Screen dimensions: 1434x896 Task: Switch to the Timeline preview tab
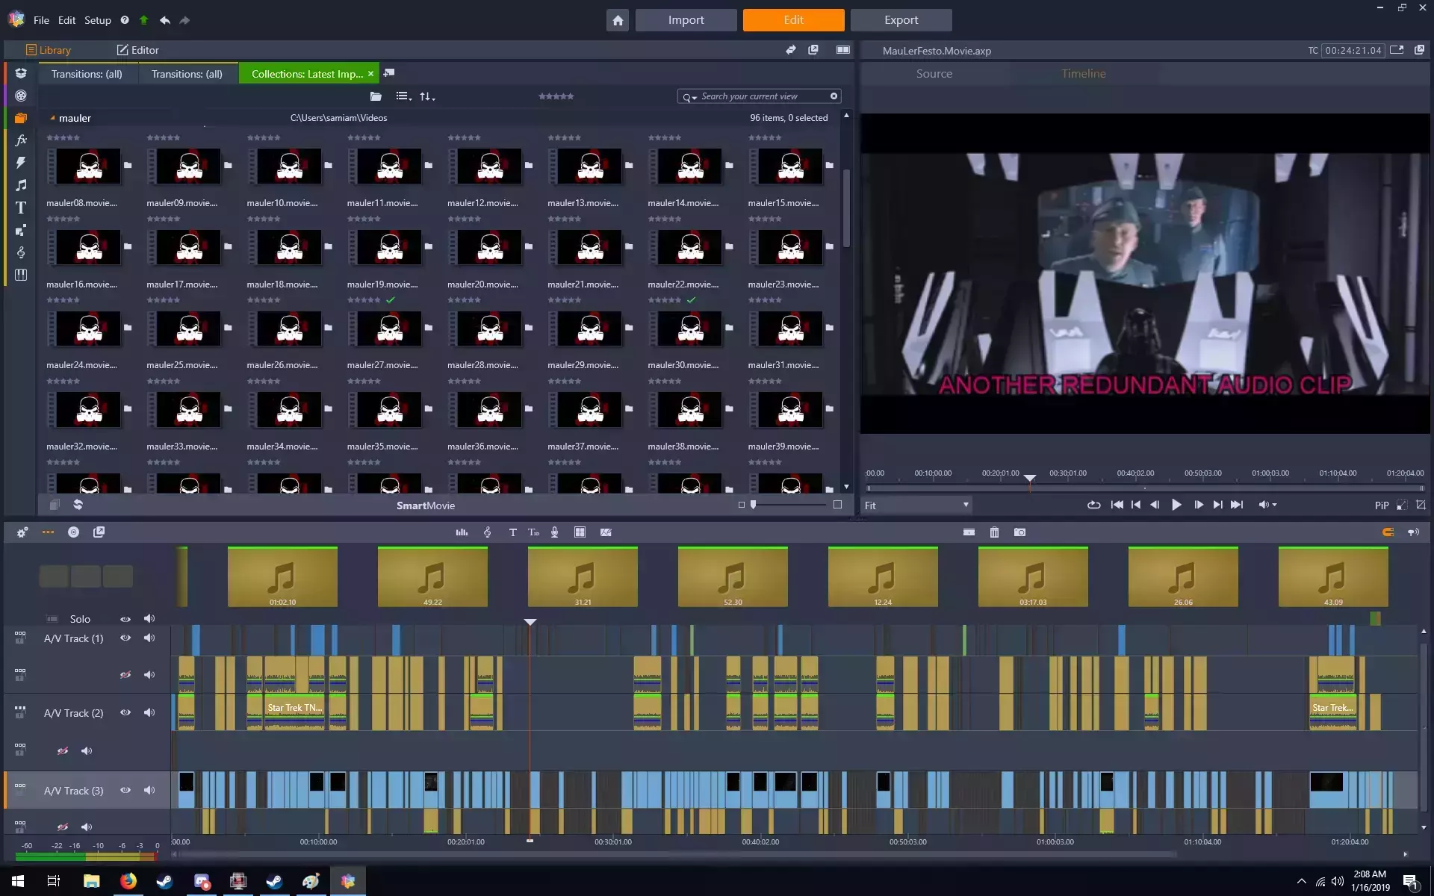[1084, 73]
